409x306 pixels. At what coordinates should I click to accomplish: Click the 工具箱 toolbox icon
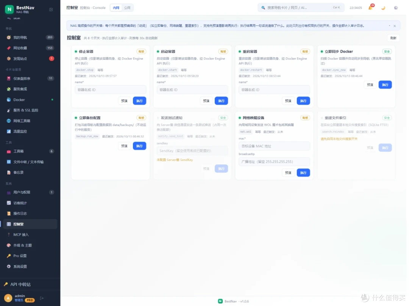click(x=9, y=151)
